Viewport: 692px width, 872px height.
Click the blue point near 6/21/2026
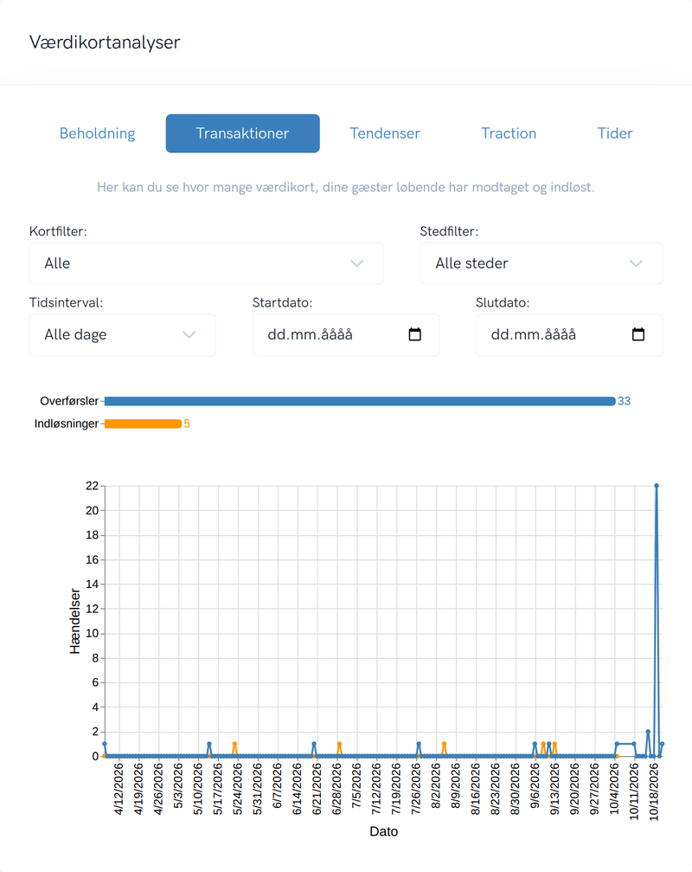[314, 744]
